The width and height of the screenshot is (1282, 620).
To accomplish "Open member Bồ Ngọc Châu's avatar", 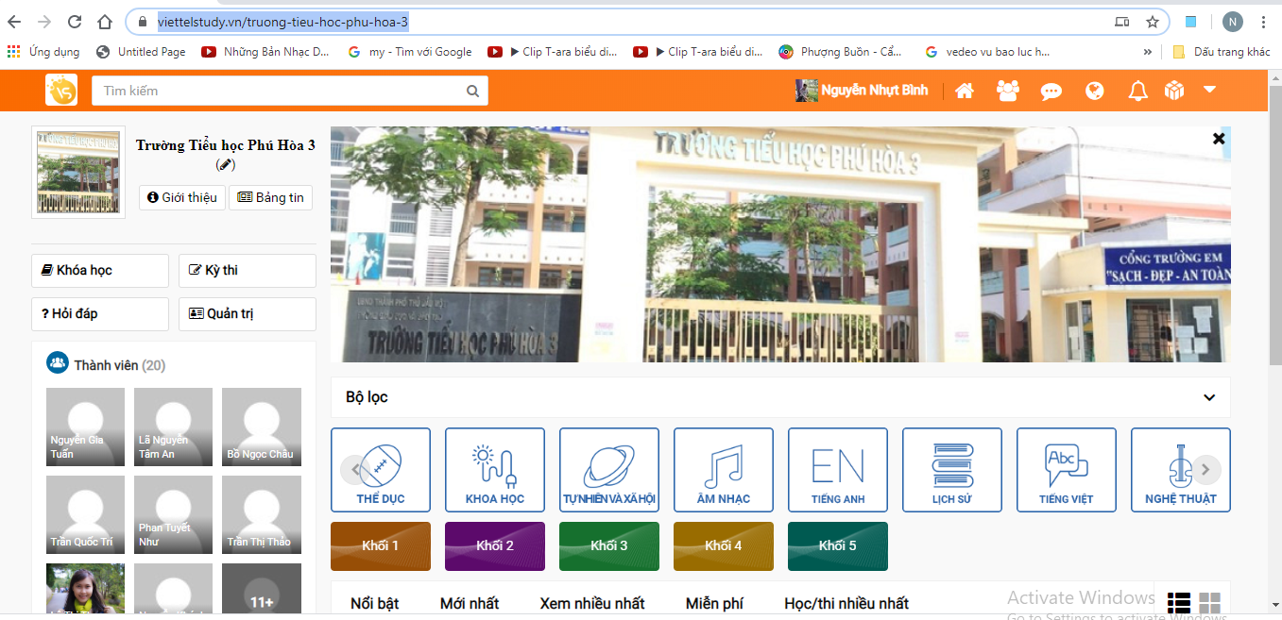I will pyautogui.click(x=262, y=427).
